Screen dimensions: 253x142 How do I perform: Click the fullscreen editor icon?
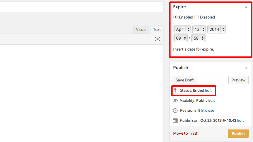[x=158, y=39]
